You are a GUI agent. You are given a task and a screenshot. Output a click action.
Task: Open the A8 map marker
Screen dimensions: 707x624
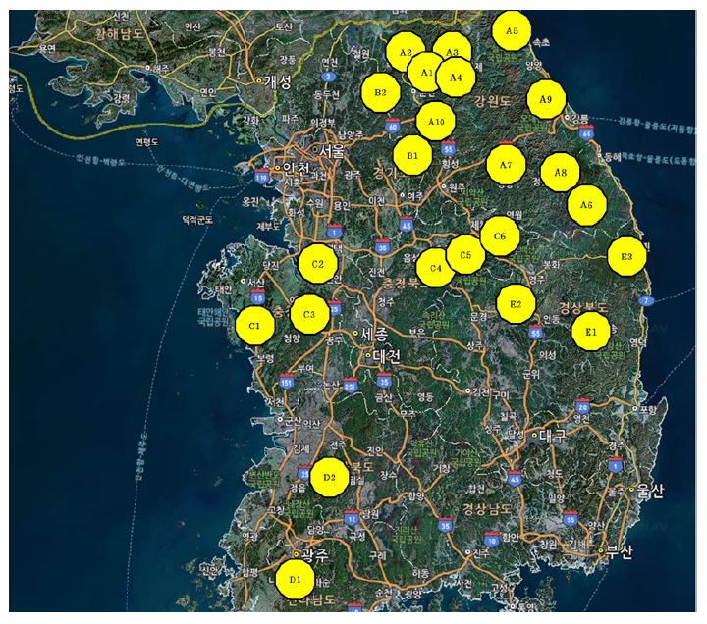pos(560,173)
